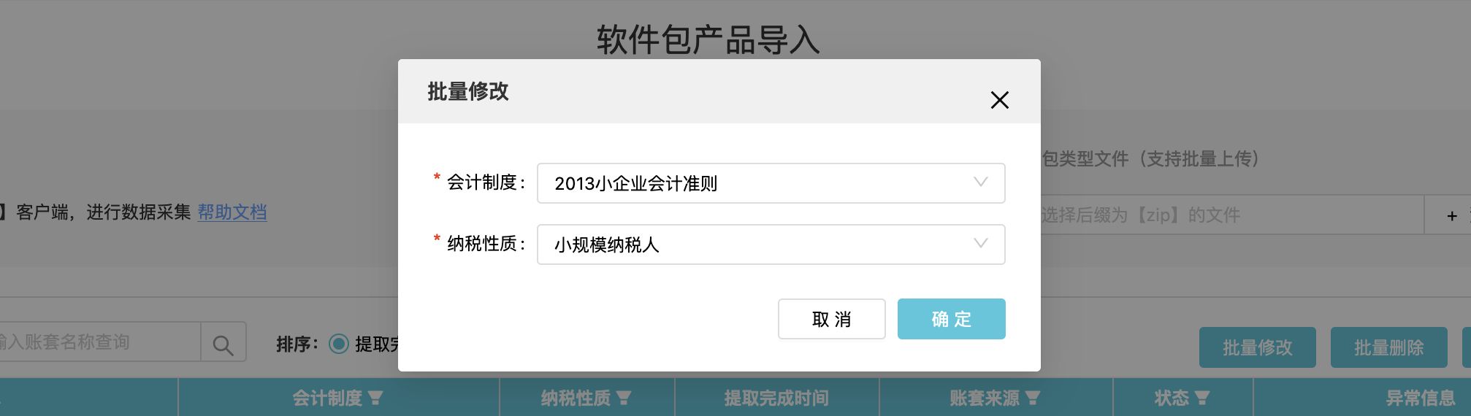Expand the 纳税性质 dropdown showing 小规模纳税人
The image size is (1471, 416).
pos(771,244)
